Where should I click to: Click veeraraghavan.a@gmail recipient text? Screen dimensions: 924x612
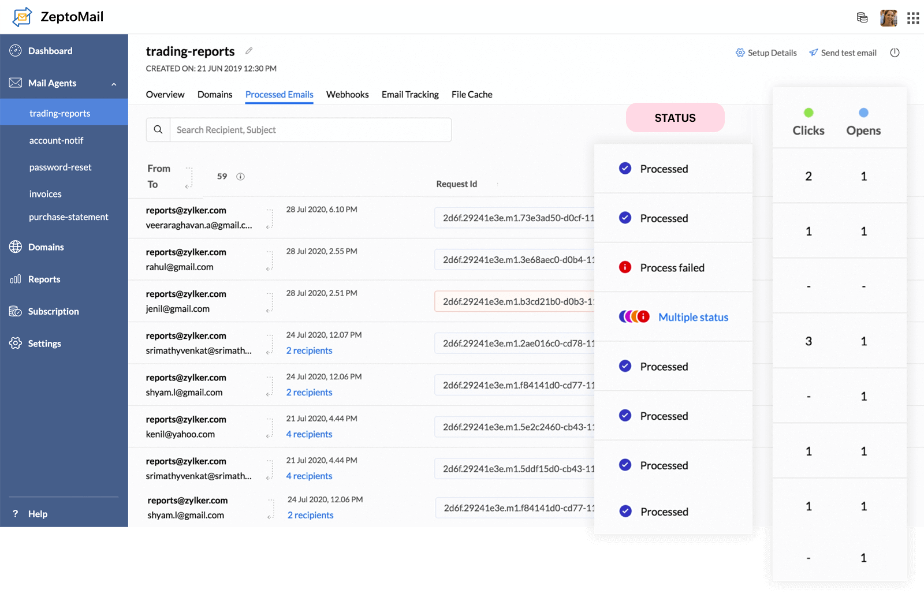pyautogui.click(x=199, y=225)
